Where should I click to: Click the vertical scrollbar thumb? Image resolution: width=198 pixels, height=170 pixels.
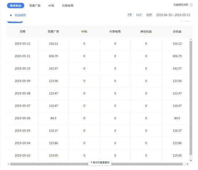(191, 98)
